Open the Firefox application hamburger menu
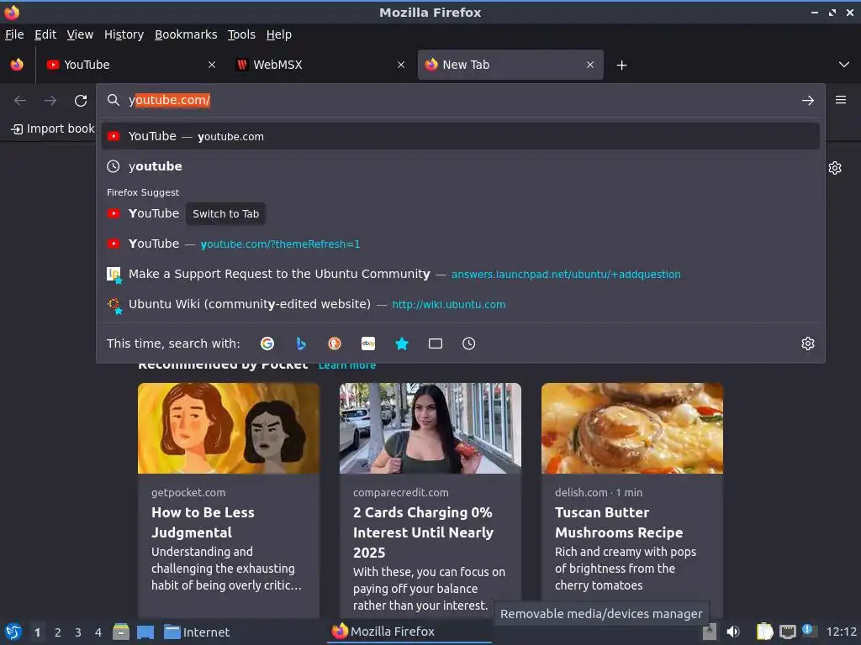861x645 pixels. coord(841,100)
